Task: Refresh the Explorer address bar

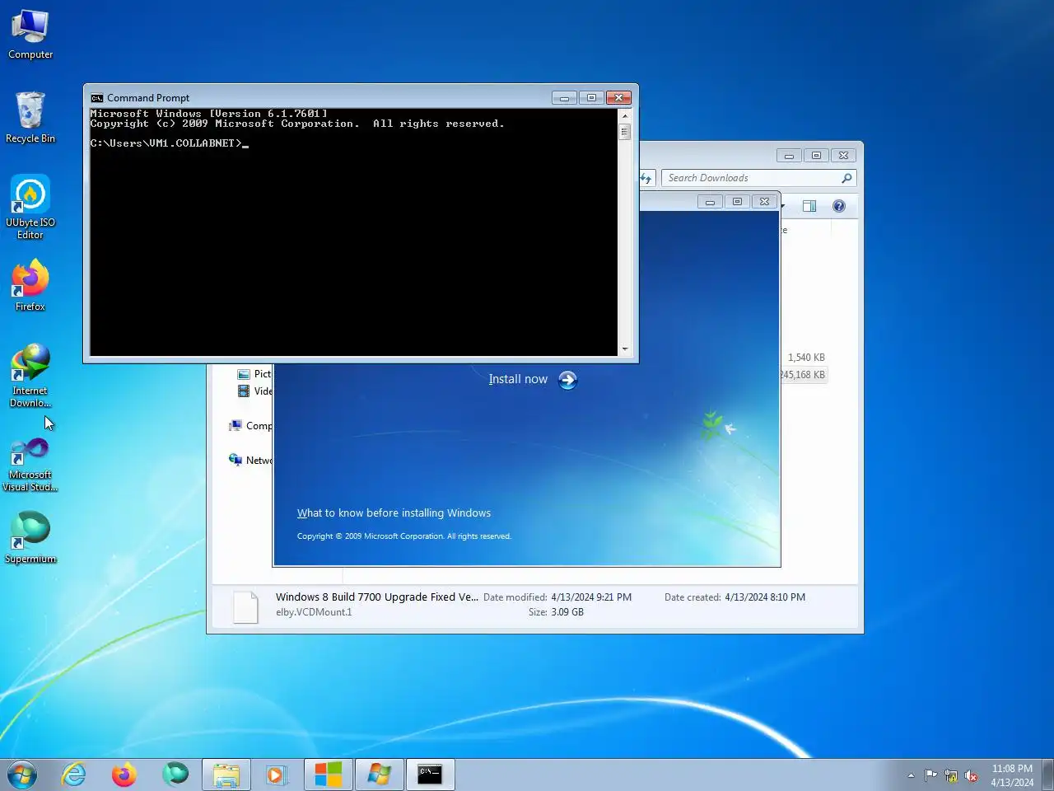Action: pos(646,178)
